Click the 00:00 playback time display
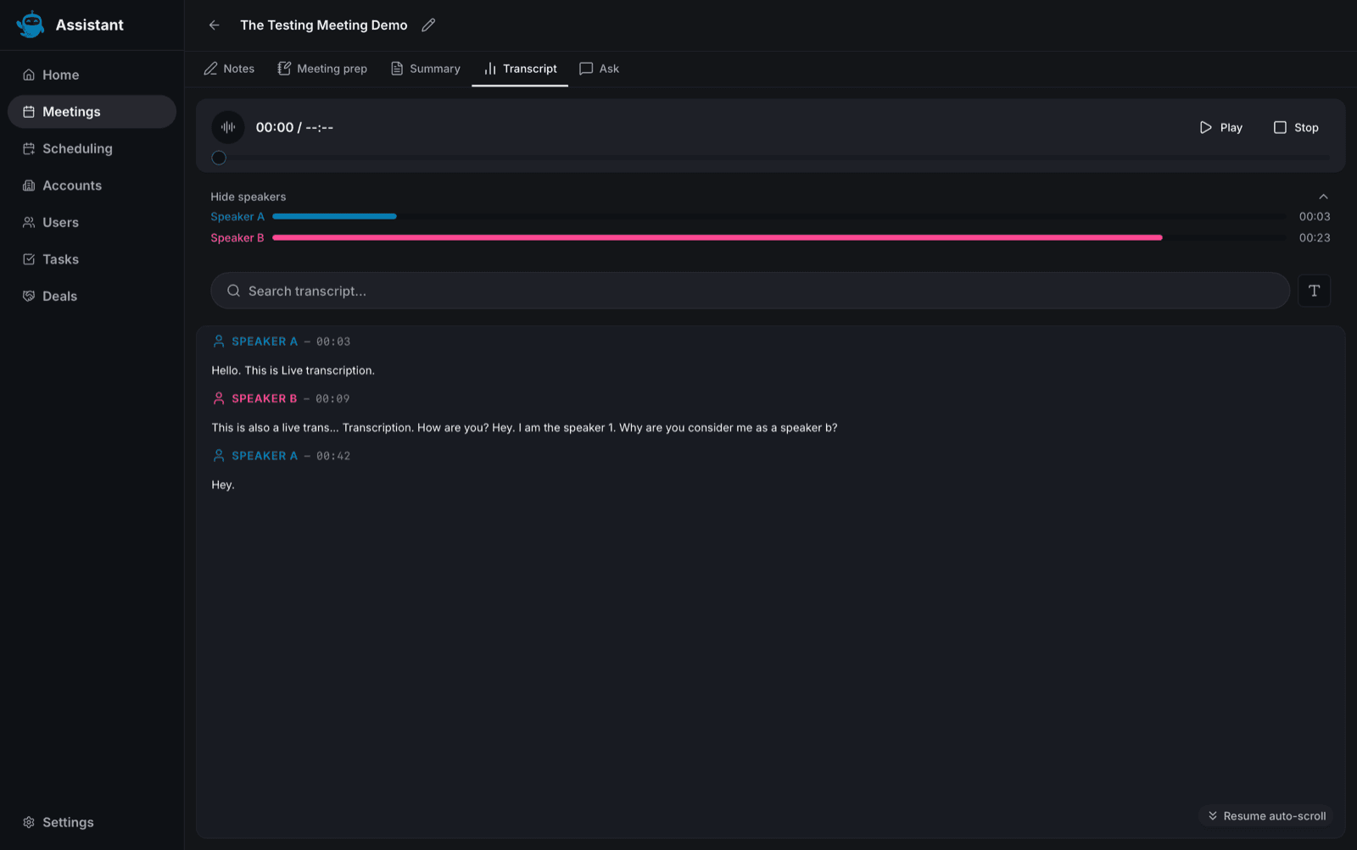The width and height of the screenshot is (1357, 850). 294,127
